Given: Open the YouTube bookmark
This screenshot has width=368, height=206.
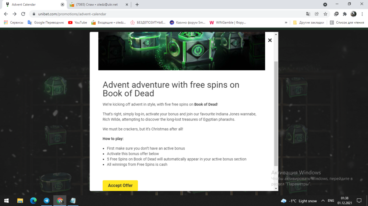Looking at the screenshot, I should click(x=78, y=22).
